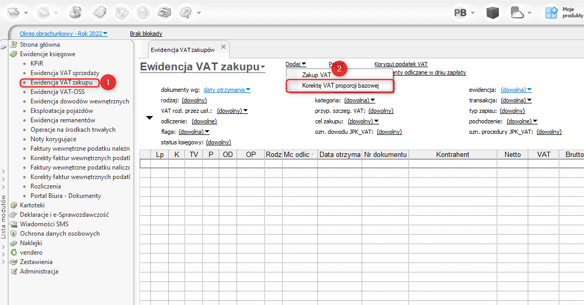Open Strona główna in module list
This screenshot has width=584, height=305.
click(x=40, y=44)
